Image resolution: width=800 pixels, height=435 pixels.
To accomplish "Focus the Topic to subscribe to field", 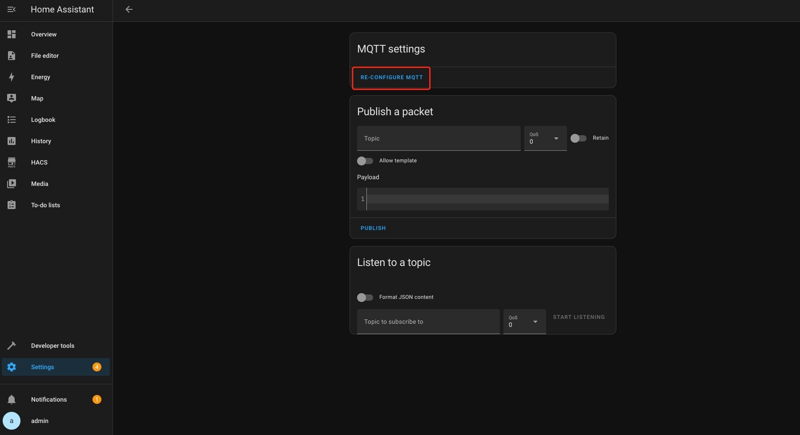I will pos(428,322).
